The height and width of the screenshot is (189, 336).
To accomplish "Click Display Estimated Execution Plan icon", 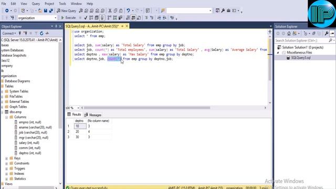I will (91, 18).
